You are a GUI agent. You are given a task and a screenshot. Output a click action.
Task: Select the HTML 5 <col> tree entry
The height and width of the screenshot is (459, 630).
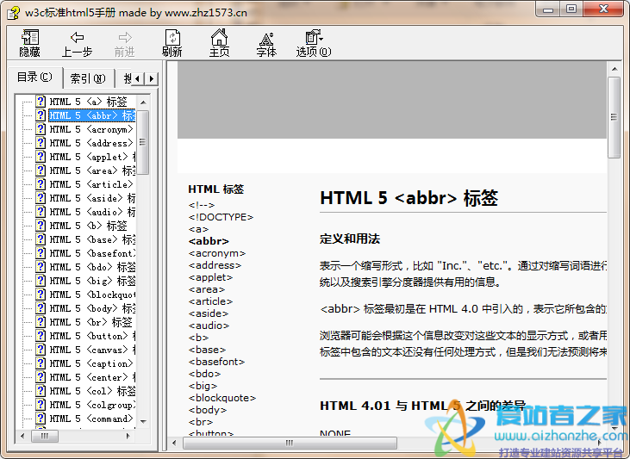coord(92,391)
